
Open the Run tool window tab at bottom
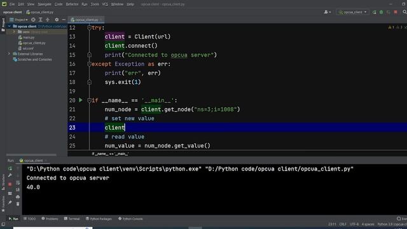click(x=13, y=219)
